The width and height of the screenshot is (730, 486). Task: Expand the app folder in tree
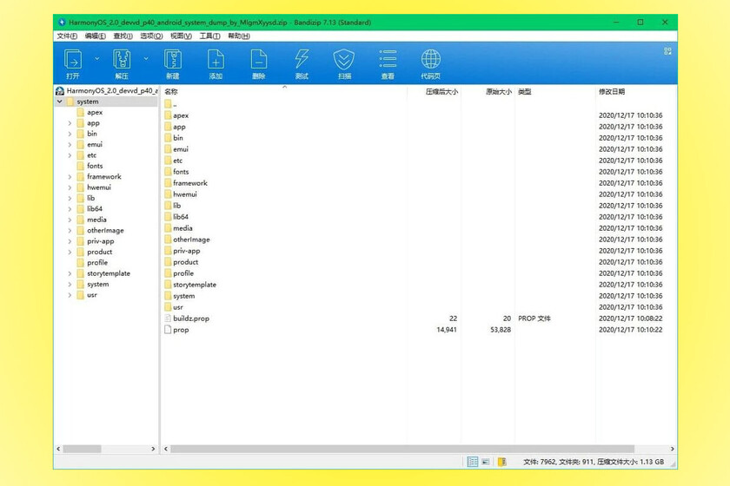(x=70, y=123)
